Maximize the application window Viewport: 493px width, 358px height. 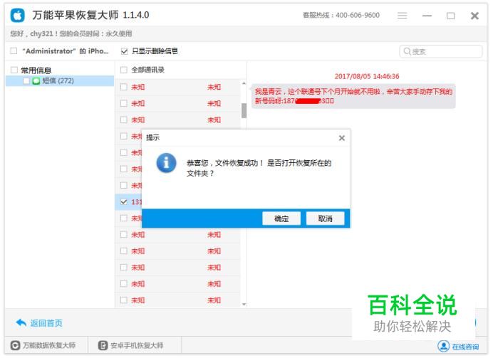pyautogui.click(x=450, y=16)
